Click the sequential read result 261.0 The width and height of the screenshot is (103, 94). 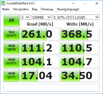pyautogui.click(x=40, y=34)
